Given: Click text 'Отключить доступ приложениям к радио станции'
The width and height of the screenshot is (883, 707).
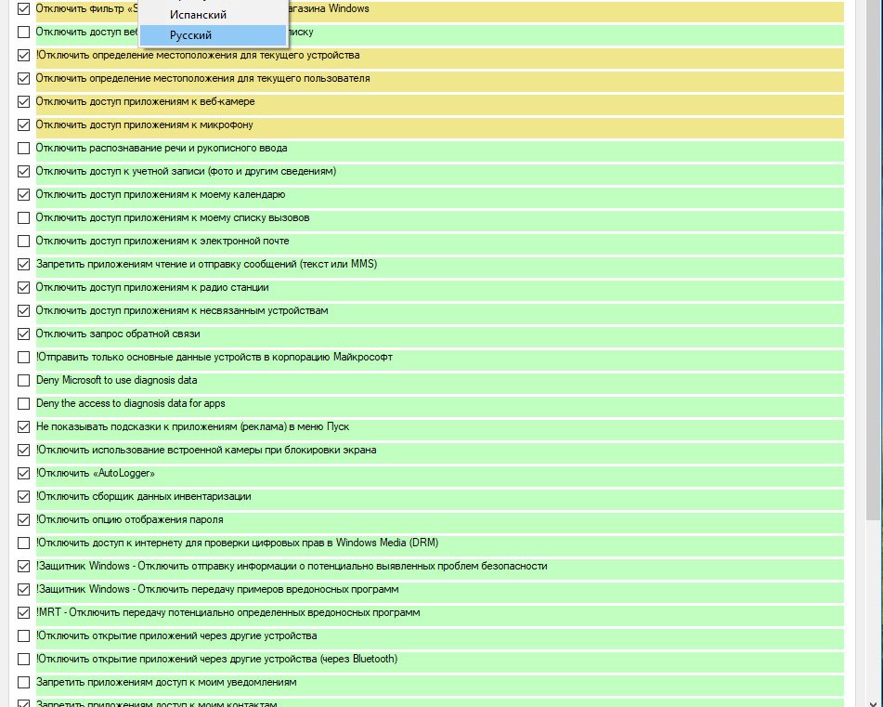Looking at the screenshot, I should tap(152, 287).
